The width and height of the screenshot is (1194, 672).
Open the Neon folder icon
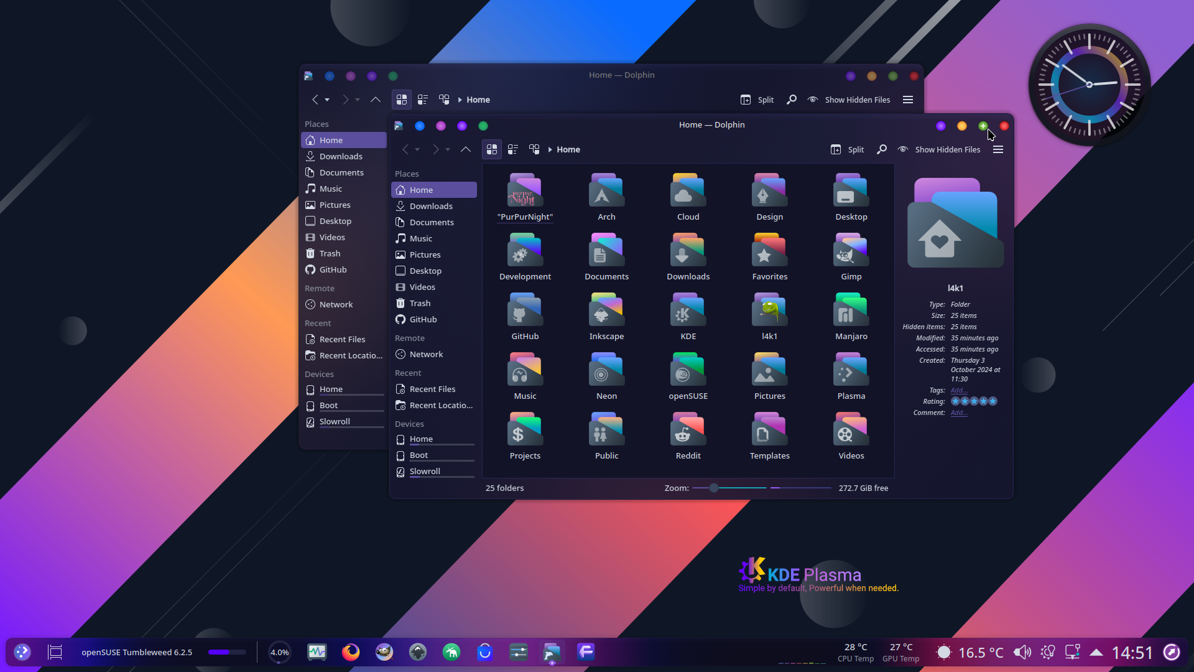tap(606, 370)
